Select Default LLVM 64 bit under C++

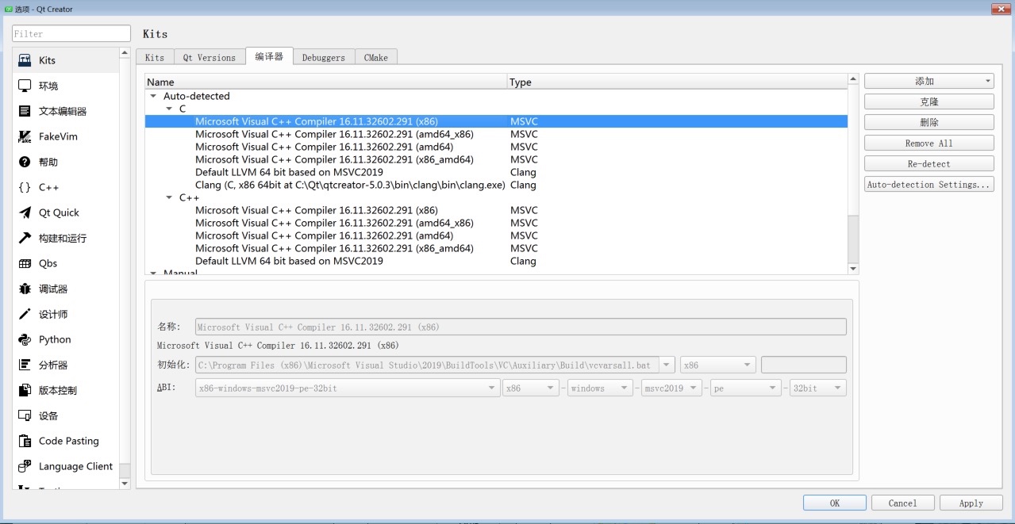point(496,261)
